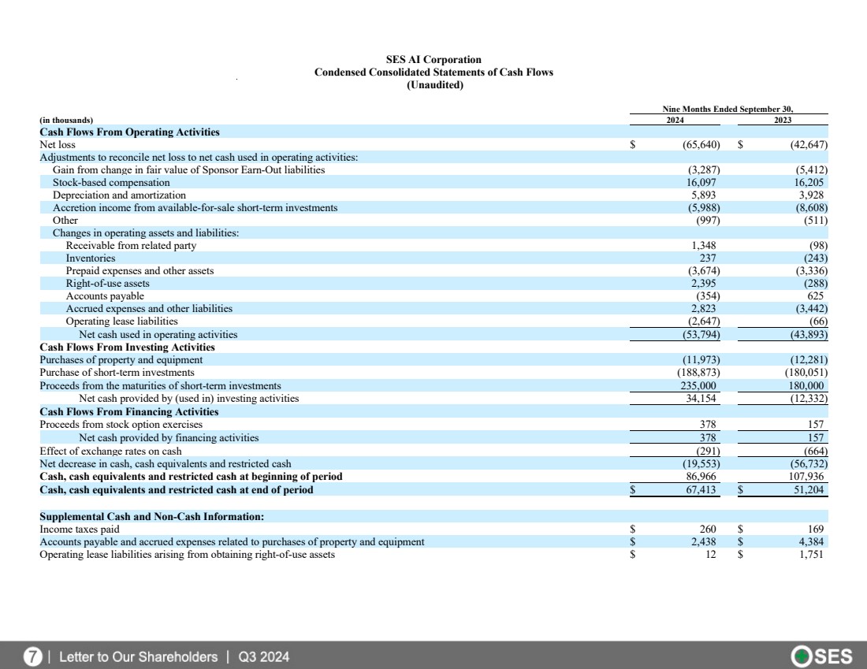Click the "Prepaid expenses and other assets" row label
The width and height of the screenshot is (867, 669).
[140, 272]
